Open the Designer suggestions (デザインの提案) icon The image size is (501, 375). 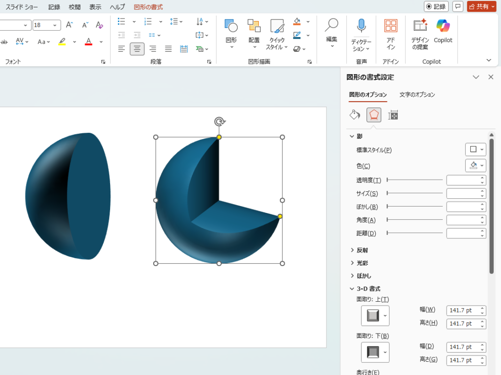click(x=420, y=32)
